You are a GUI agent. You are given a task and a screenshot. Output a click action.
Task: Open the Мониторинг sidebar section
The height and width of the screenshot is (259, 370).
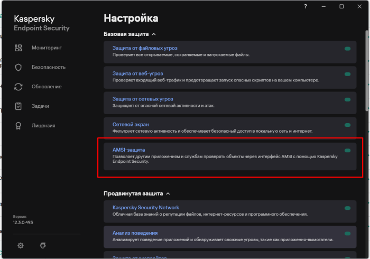tap(47, 48)
